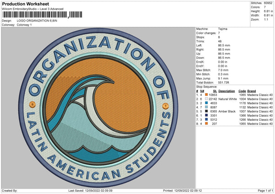Image resolution: width=275 pixels, height=194 pixels.
Task: Click thread code 1266
Action: point(242,119)
